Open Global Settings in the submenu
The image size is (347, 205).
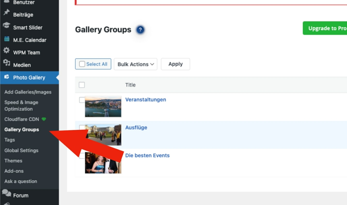pyautogui.click(x=21, y=150)
